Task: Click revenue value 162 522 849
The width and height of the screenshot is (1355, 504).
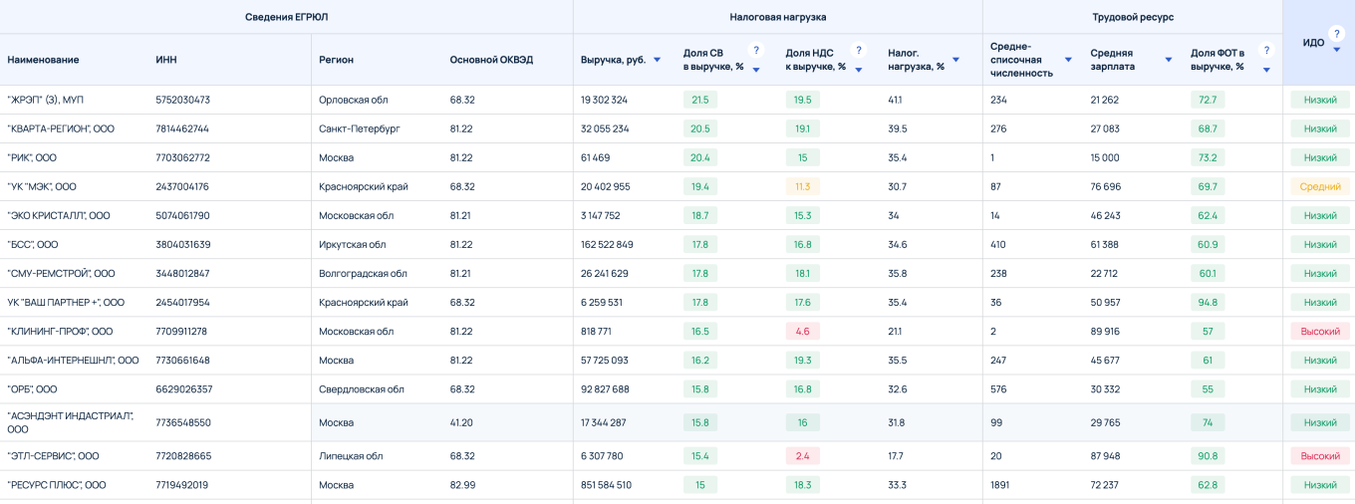Action: point(607,244)
